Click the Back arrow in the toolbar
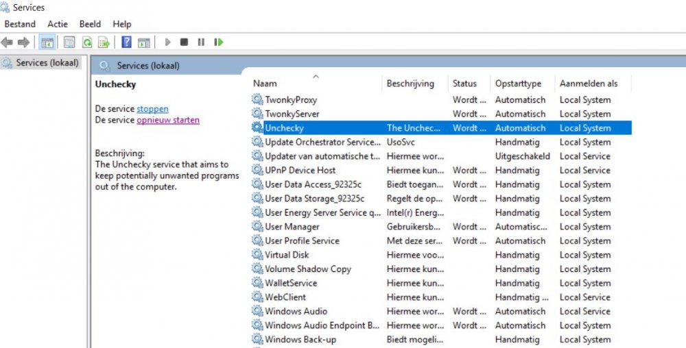Viewport: 686px width, 348px height. [8, 42]
